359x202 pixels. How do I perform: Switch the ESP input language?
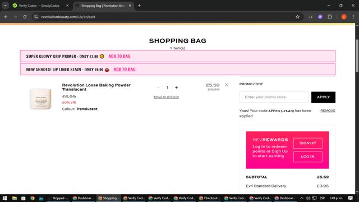tap(322, 198)
